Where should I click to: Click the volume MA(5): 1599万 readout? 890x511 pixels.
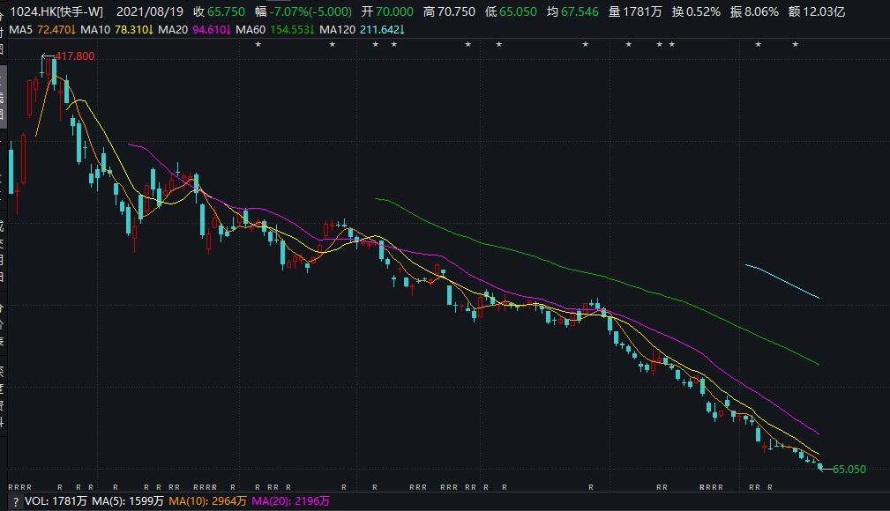128,501
